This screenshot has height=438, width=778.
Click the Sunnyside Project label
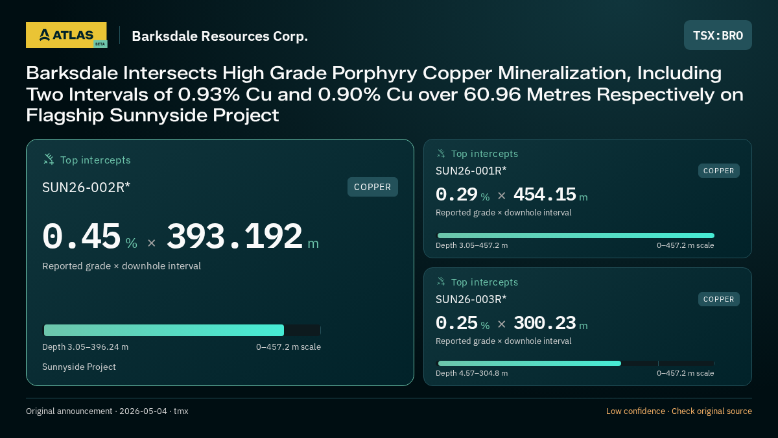(79, 367)
